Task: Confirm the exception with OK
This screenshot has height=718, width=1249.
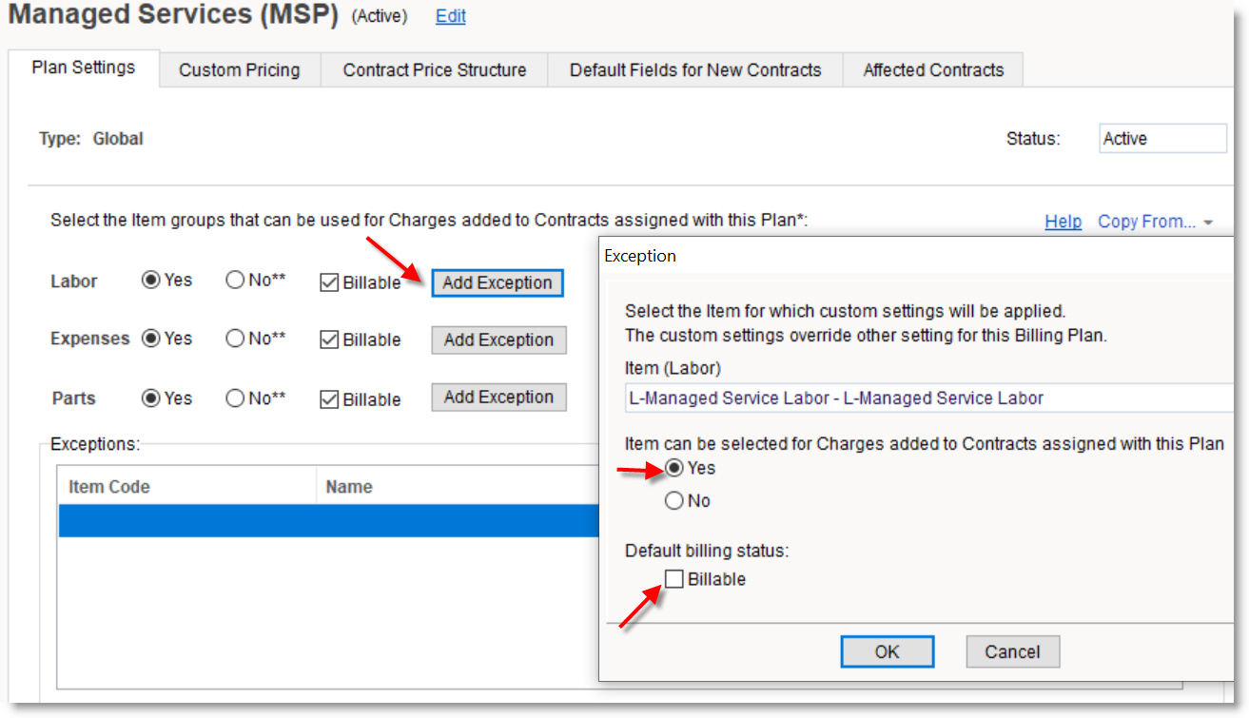Action: [x=887, y=651]
